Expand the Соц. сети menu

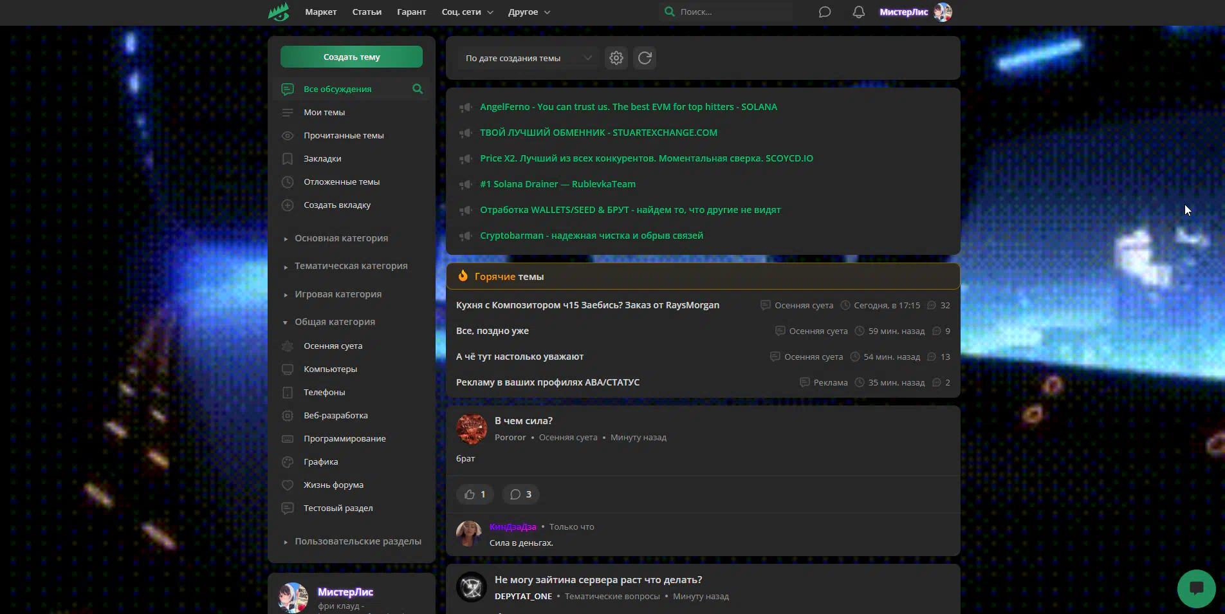(x=467, y=12)
